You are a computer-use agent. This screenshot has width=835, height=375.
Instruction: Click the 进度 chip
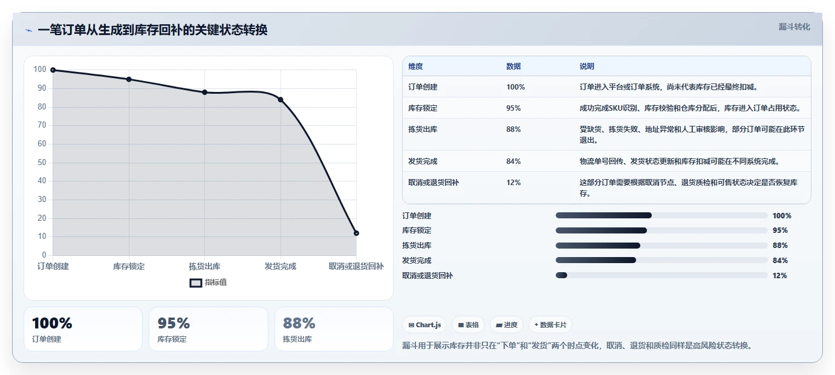click(x=507, y=325)
